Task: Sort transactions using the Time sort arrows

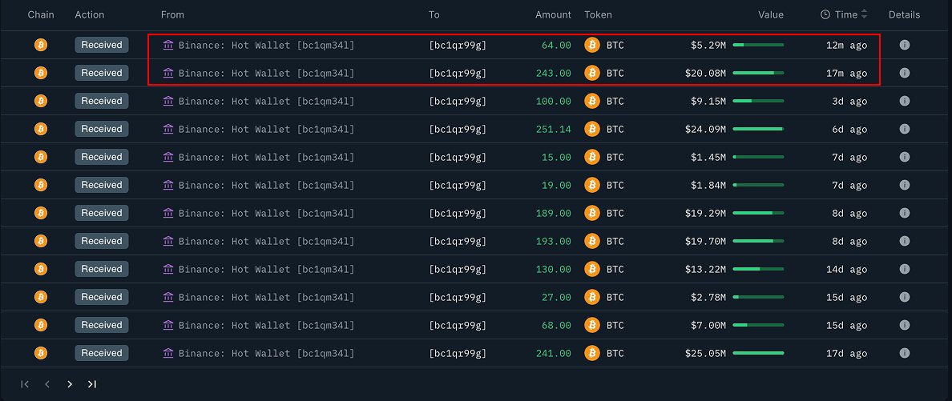Action: [x=865, y=14]
